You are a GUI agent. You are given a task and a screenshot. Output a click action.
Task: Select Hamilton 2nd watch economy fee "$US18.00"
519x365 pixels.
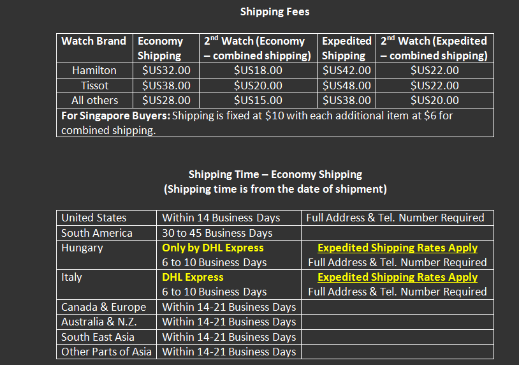click(258, 71)
